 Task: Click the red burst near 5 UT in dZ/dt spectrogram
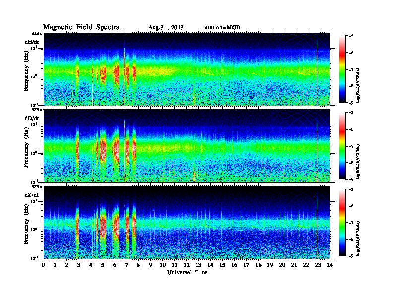(x=103, y=227)
